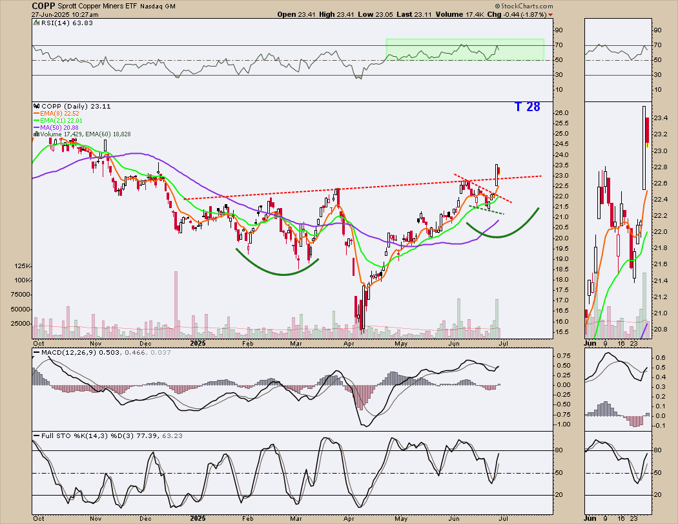Click the 'Volume 17.4K' quote value
This screenshot has height=524, width=678.
(460, 14)
